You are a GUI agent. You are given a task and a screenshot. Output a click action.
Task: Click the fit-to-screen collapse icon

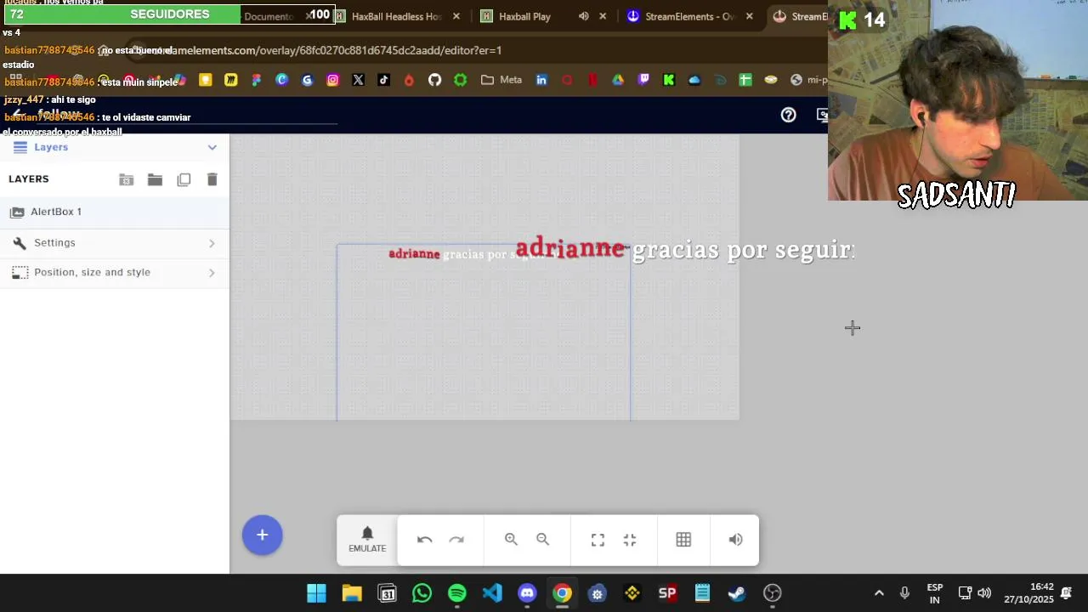point(630,540)
